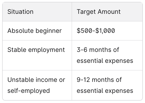
Task: Select "essential expenses" in the bottom row
Action: pyautogui.click(x=105, y=91)
